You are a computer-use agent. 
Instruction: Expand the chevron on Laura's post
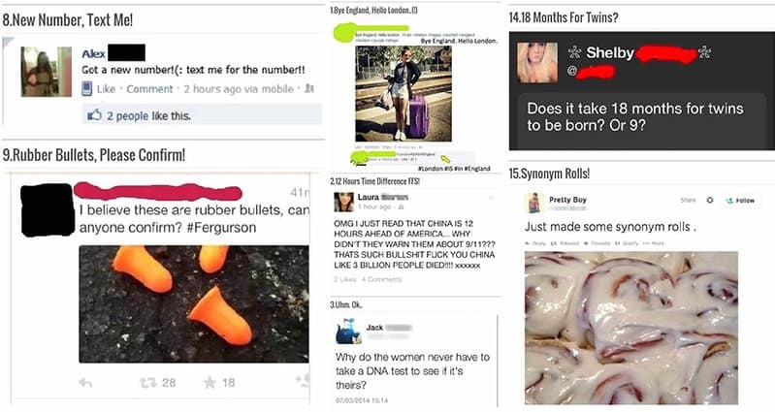point(492,198)
